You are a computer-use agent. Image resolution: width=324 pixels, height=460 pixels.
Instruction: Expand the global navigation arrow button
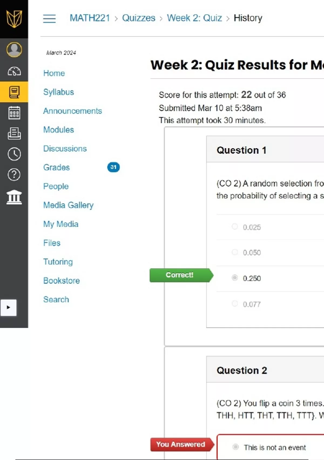point(8,307)
